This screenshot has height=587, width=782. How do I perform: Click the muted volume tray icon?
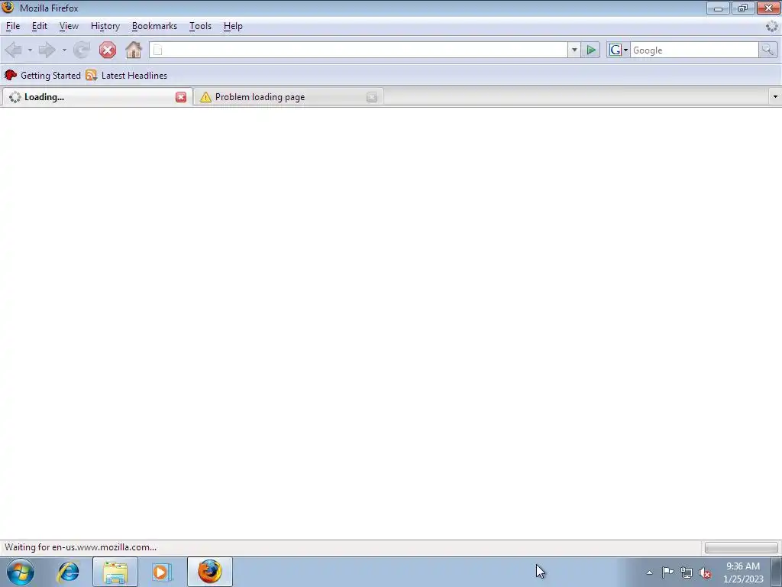tap(705, 572)
